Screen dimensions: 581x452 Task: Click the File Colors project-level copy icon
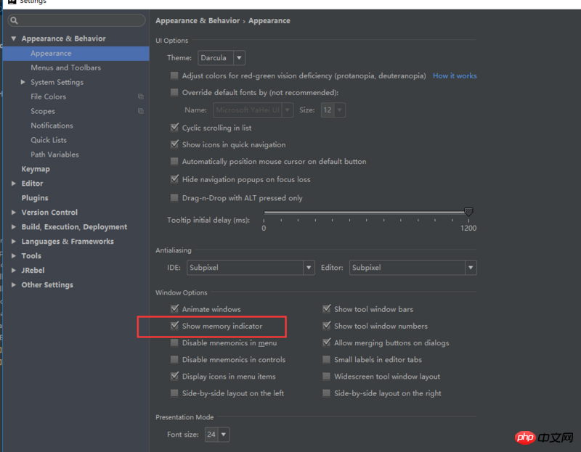pos(141,96)
